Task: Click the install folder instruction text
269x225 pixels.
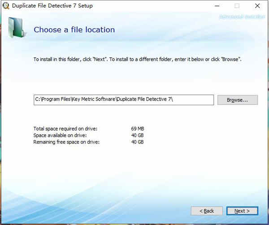Action: click(x=137, y=59)
